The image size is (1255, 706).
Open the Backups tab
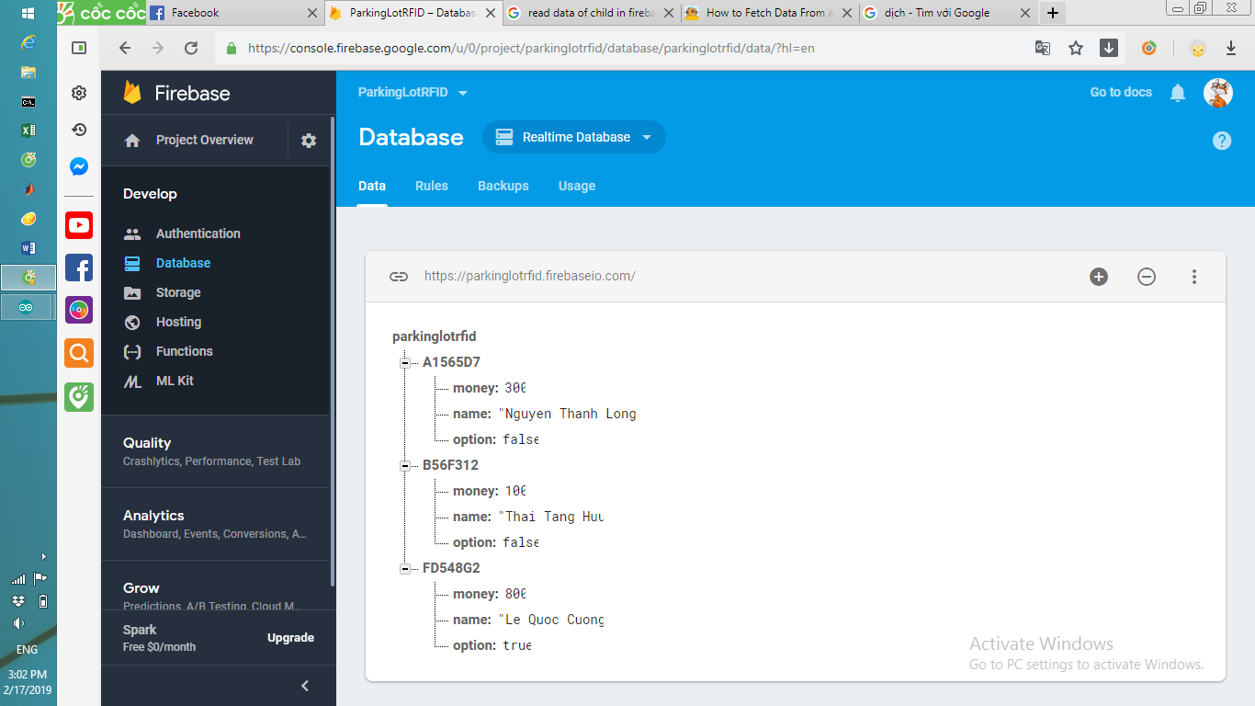[503, 186]
